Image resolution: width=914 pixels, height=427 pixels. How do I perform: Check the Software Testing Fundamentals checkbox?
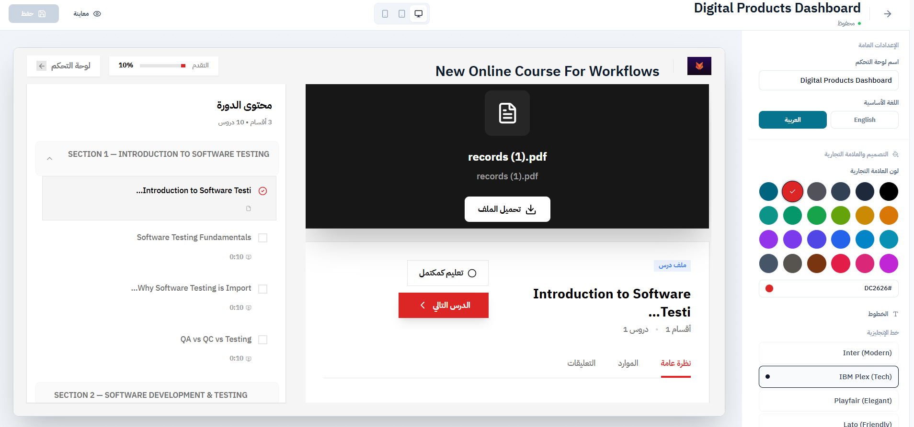263,238
